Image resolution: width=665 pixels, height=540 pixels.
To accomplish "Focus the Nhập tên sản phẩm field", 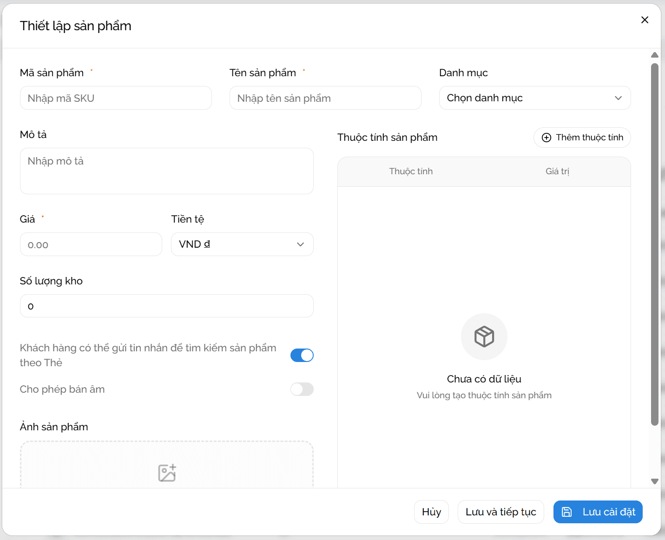I will tap(325, 98).
